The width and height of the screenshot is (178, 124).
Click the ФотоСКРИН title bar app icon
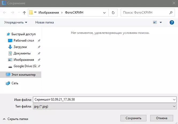4,3
